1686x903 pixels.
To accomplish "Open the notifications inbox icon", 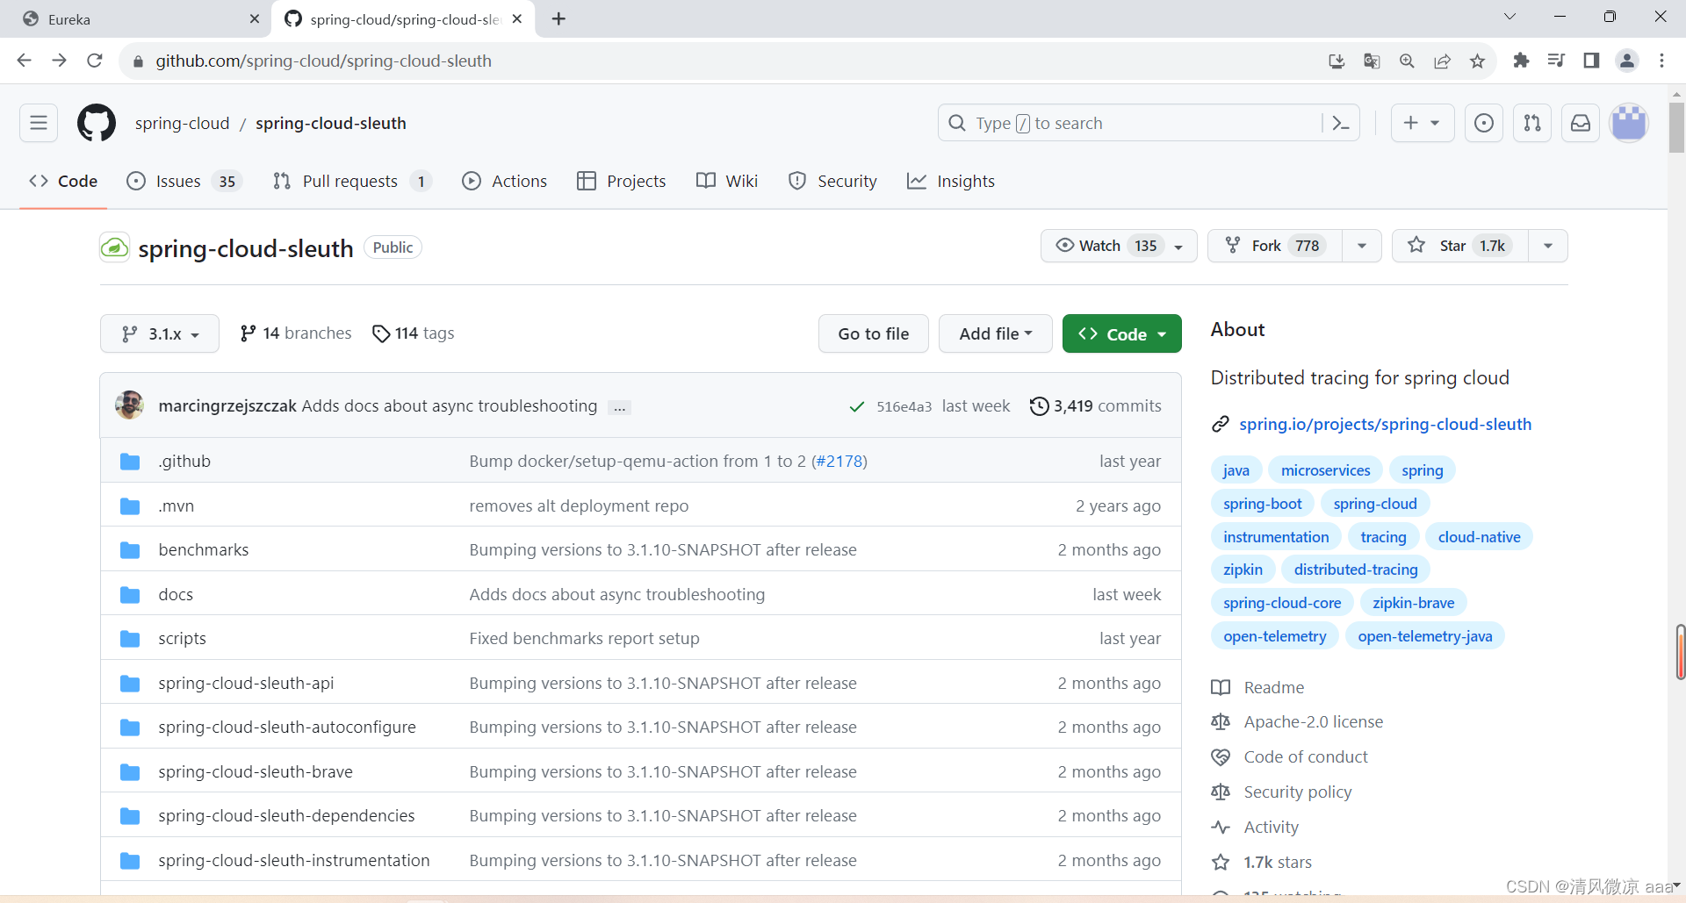I will coord(1581,123).
